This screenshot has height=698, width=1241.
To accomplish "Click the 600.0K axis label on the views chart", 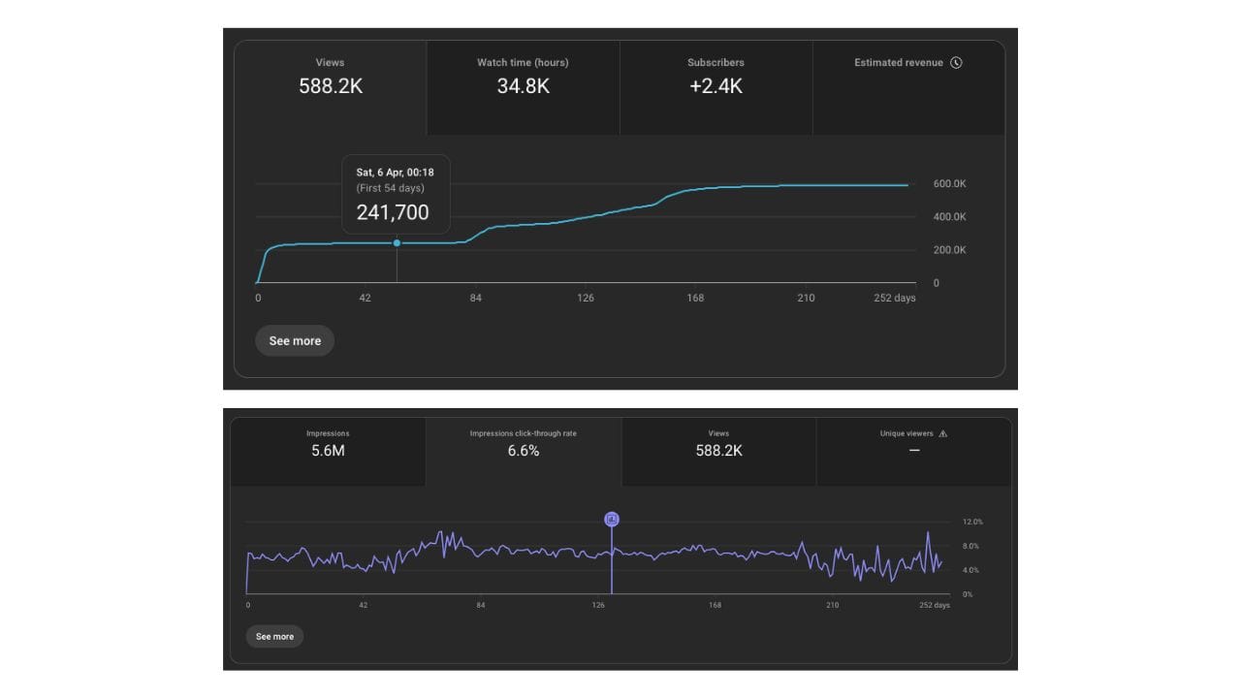I will tap(948, 184).
